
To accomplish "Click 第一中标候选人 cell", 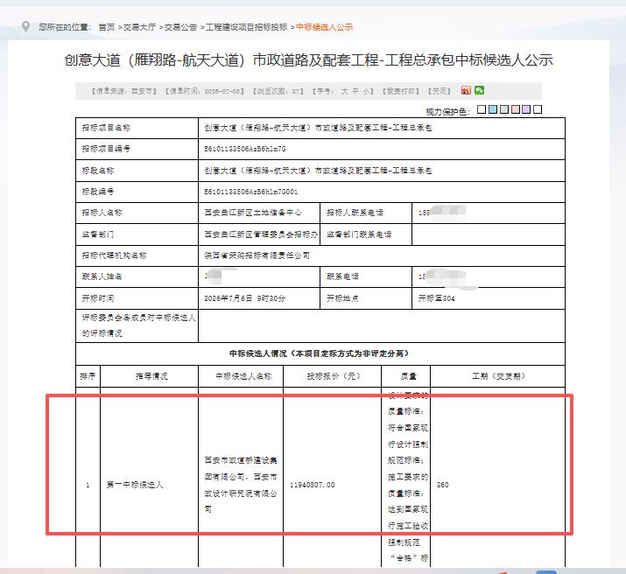I will point(135,485).
